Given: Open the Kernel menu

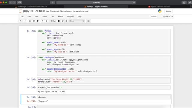Looking at the screenshot, I should pos(61,16).
